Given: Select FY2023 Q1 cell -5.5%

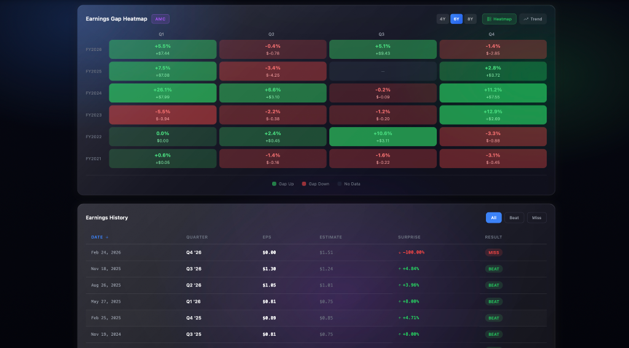Looking at the screenshot, I should click(162, 115).
